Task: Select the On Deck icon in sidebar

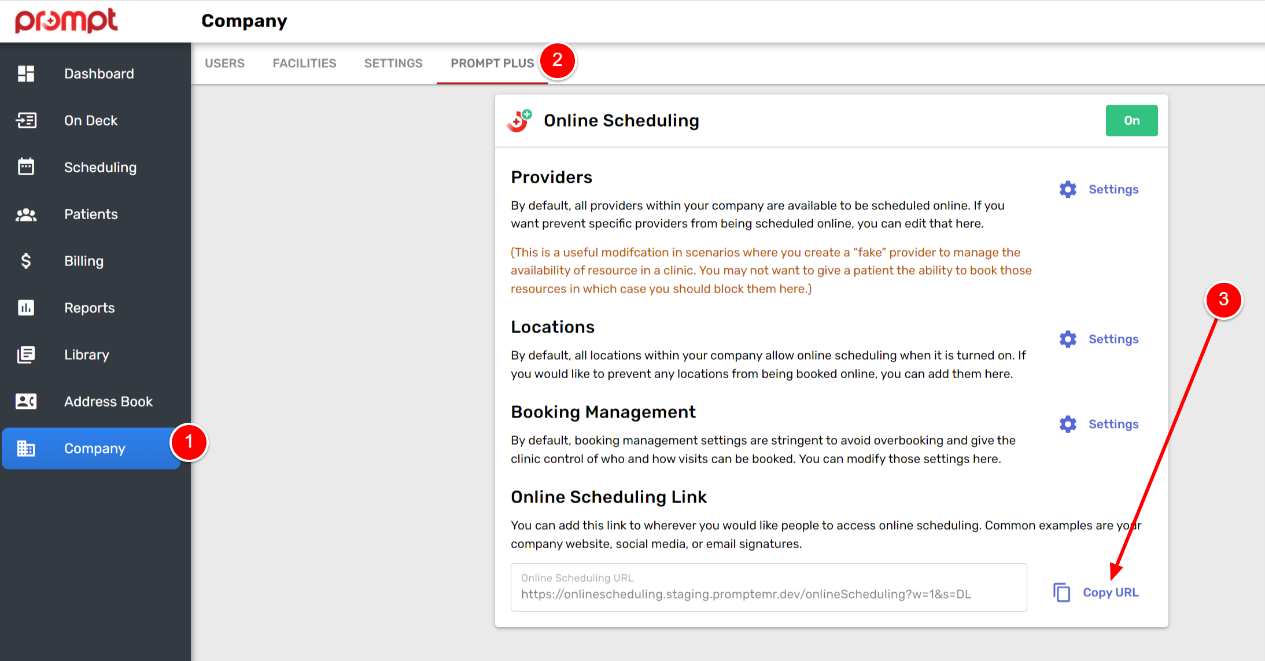Action: pyautogui.click(x=25, y=120)
